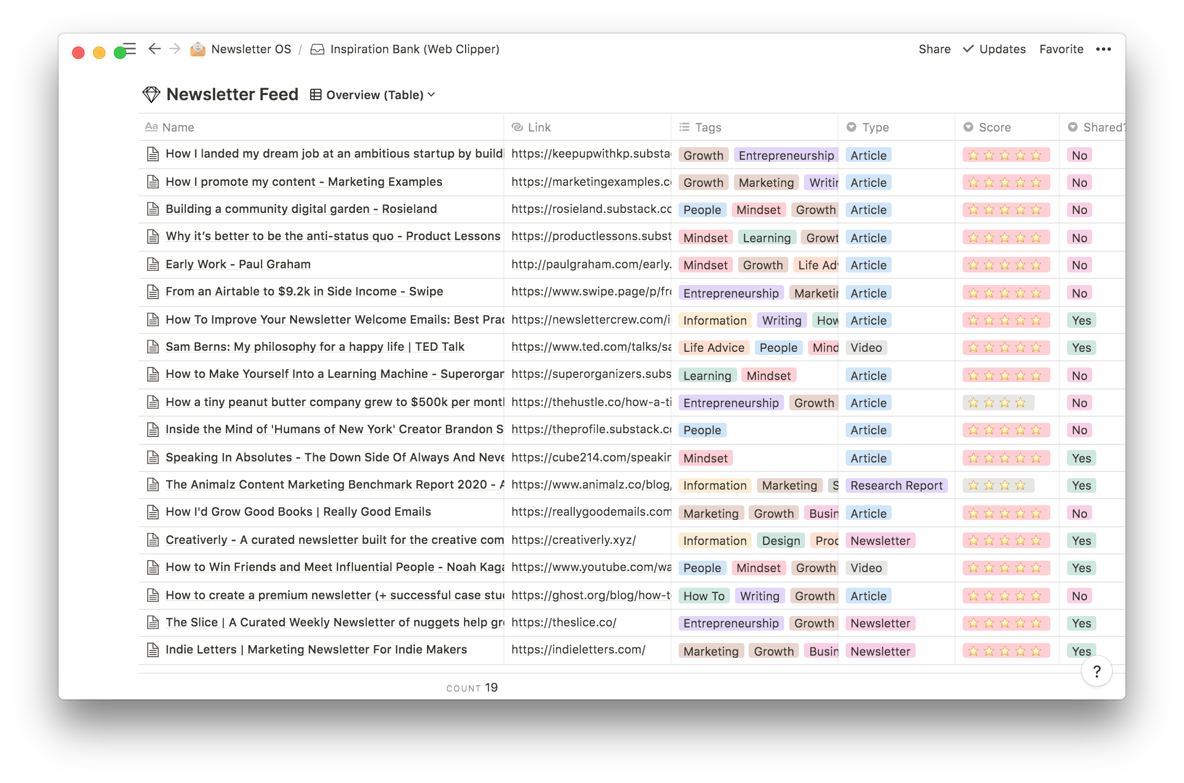The height and width of the screenshot is (783, 1184).
Task: Open Shared select showing Yes for Creativerly
Action: 1081,541
